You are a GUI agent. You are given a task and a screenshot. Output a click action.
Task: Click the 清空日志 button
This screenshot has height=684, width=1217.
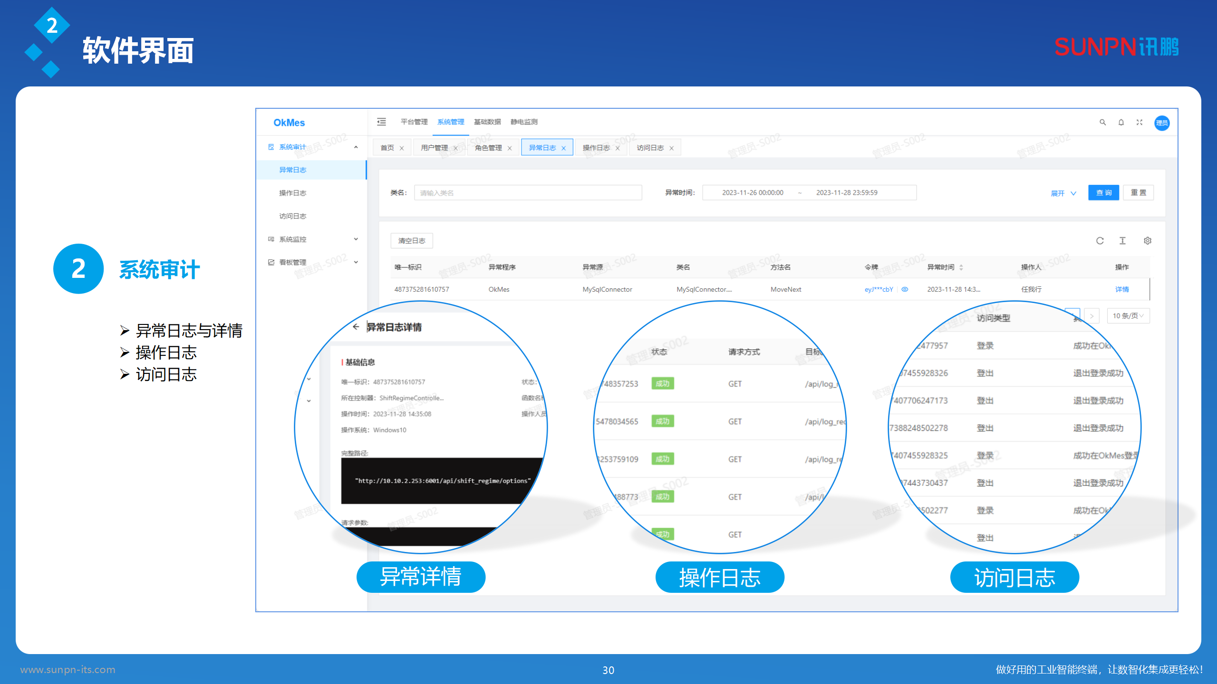412,241
